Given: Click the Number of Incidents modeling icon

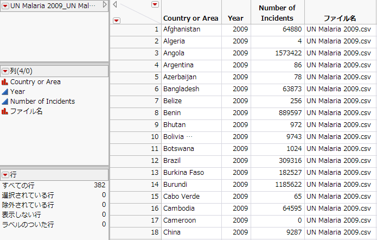Looking at the screenshot, I should click(5, 102).
